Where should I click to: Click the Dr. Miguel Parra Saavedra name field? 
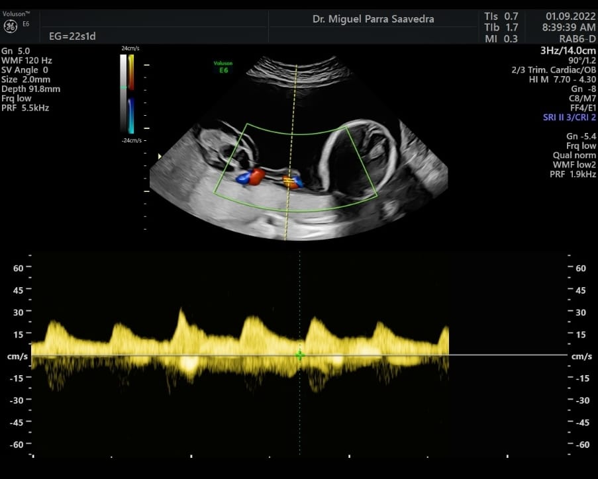point(374,19)
